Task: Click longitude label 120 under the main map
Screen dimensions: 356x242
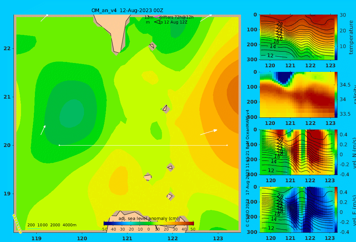Action: (x=82, y=238)
